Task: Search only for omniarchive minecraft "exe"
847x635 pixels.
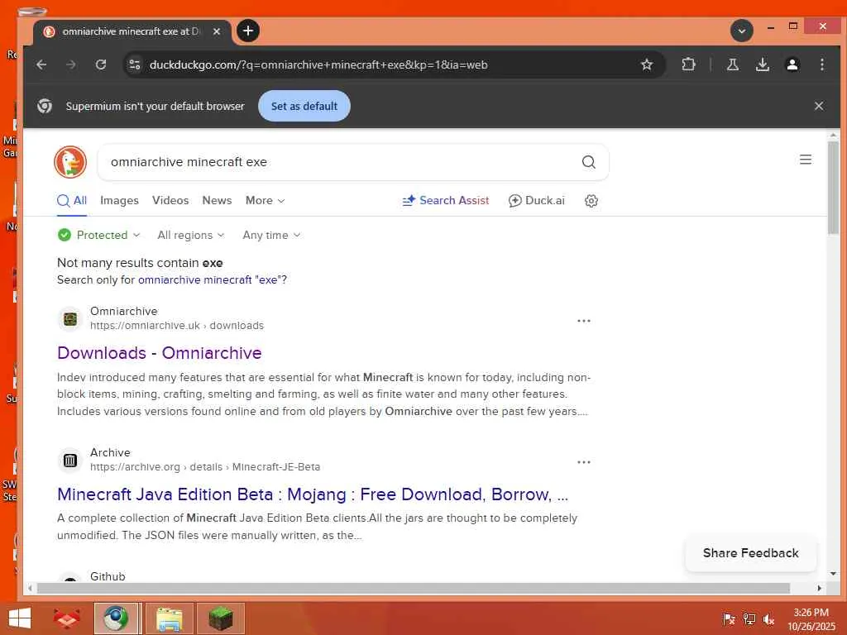Action: pos(211,279)
